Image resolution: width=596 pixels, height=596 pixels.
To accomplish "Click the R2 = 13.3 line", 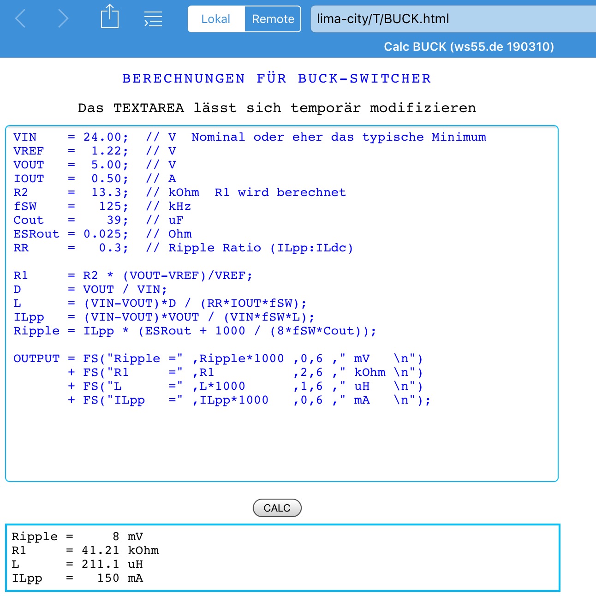I will click(x=179, y=192).
